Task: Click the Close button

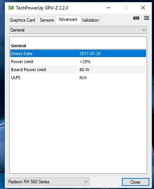Action: pyautogui.click(x=136, y=182)
